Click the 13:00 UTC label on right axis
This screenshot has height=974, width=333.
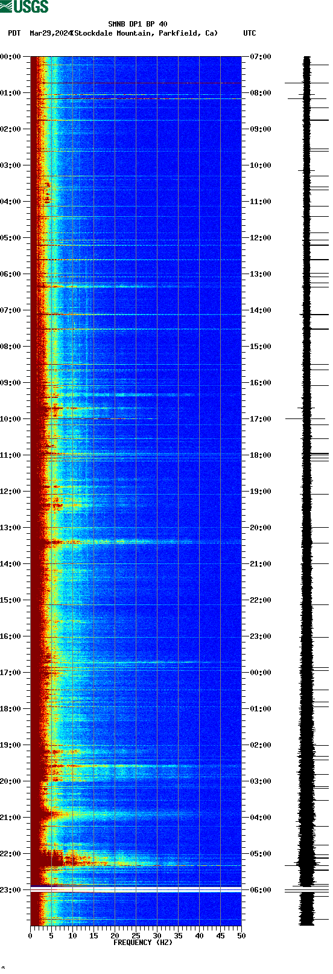pos(261,274)
